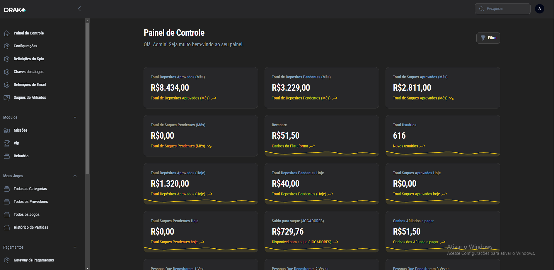This screenshot has height=270, width=554.
Task: Click the DRAK logo
Action: pos(15,10)
